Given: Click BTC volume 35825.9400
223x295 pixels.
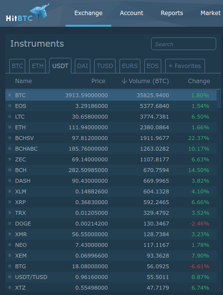Looking at the screenshot, I should [x=153, y=95].
